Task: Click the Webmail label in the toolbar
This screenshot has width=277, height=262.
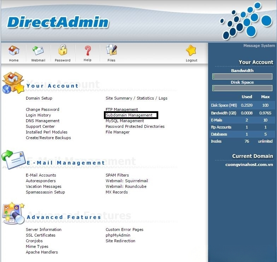Action: pyautogui.click(x=38, y=60)
